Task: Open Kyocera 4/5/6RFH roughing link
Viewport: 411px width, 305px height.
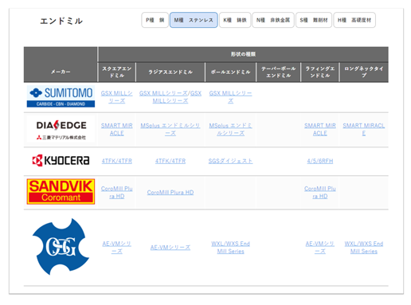Action: 320,161
